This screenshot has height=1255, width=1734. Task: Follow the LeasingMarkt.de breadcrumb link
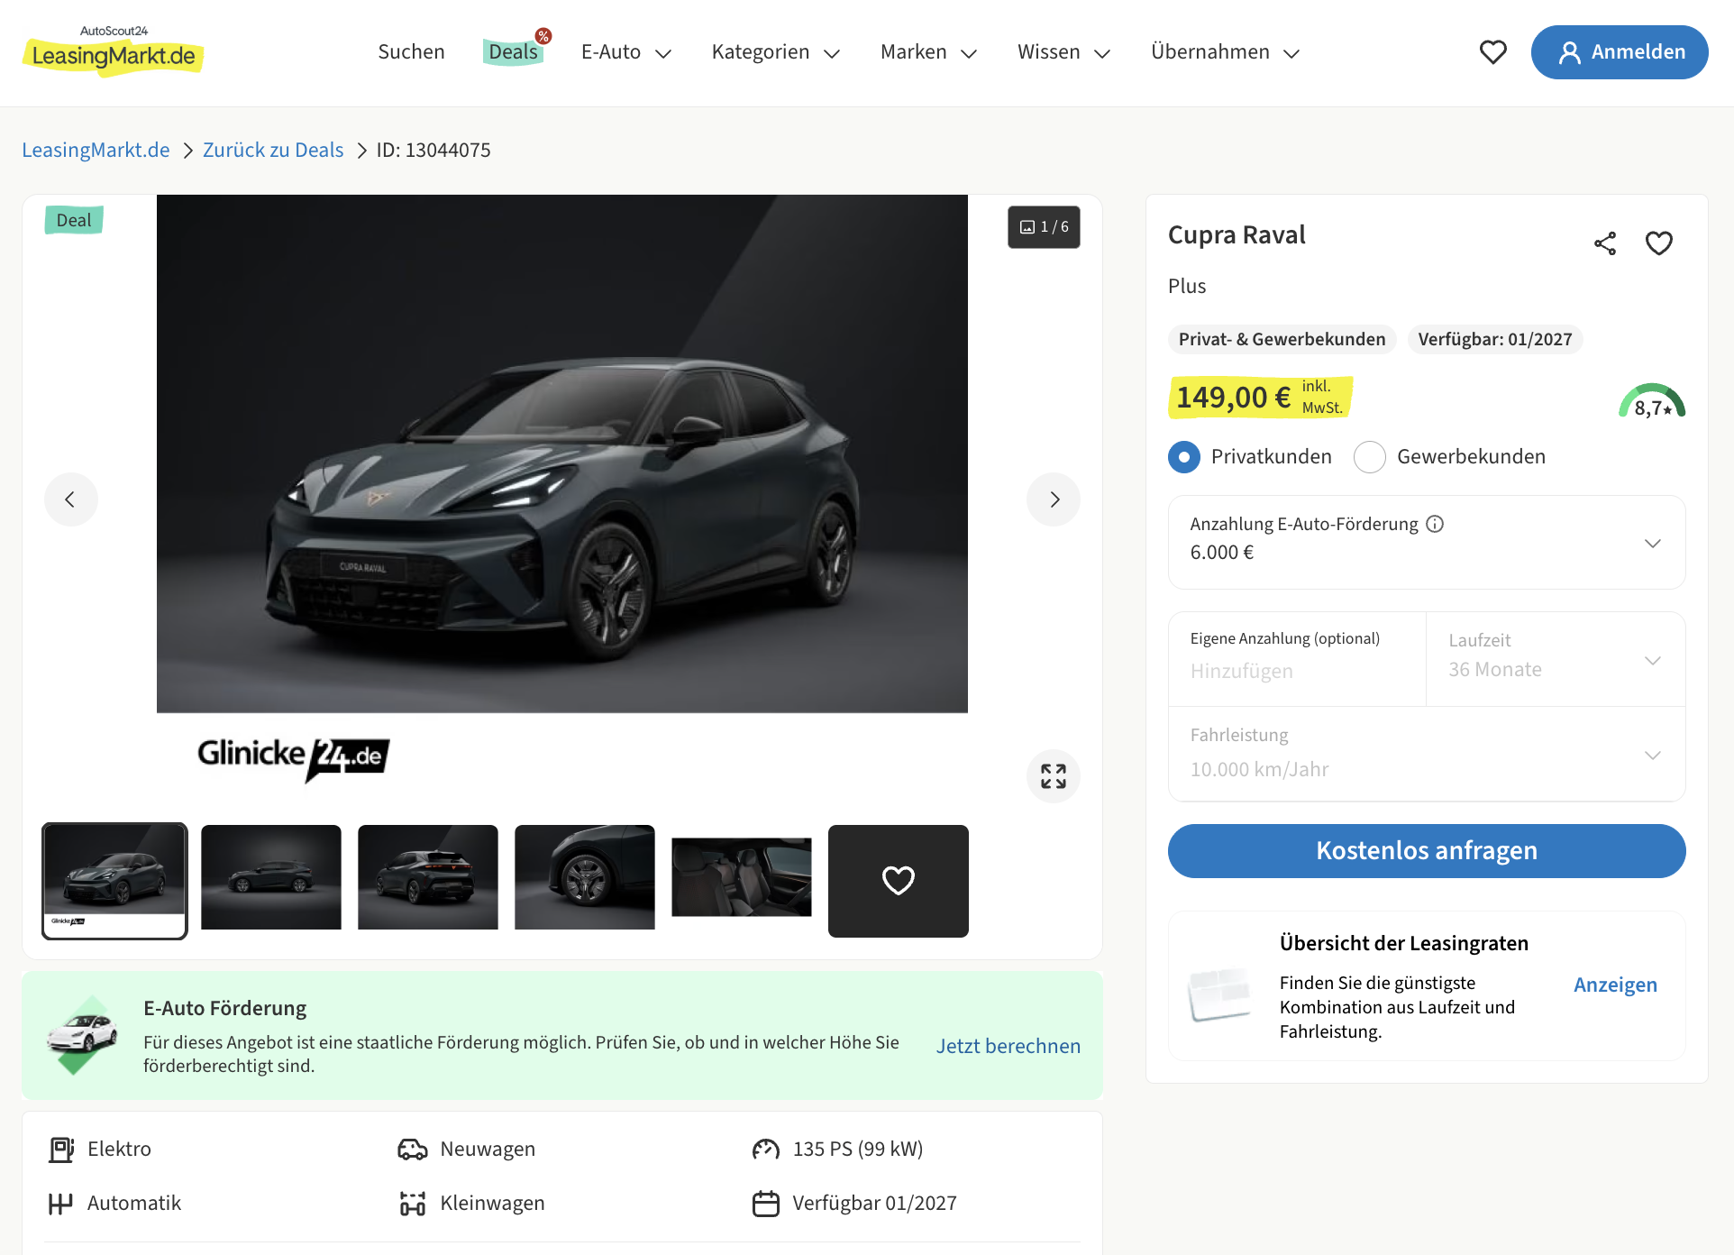[x=96, y=151]
